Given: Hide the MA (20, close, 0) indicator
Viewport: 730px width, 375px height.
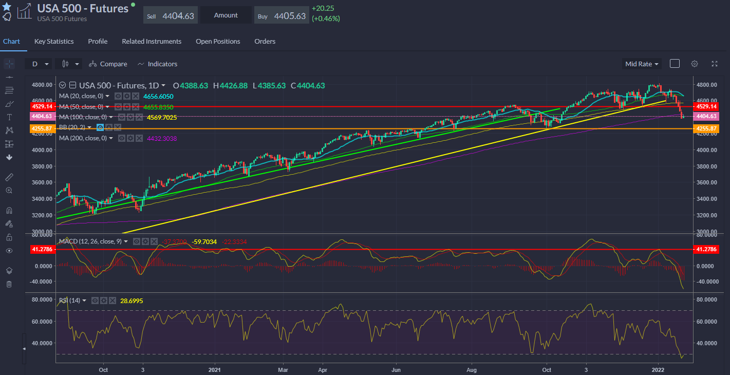Looking at the screenshot, I should click(118, 96).
